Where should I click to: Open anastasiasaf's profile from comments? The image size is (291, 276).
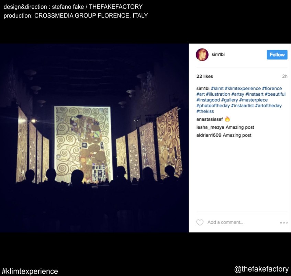click(x=210, y=119)
